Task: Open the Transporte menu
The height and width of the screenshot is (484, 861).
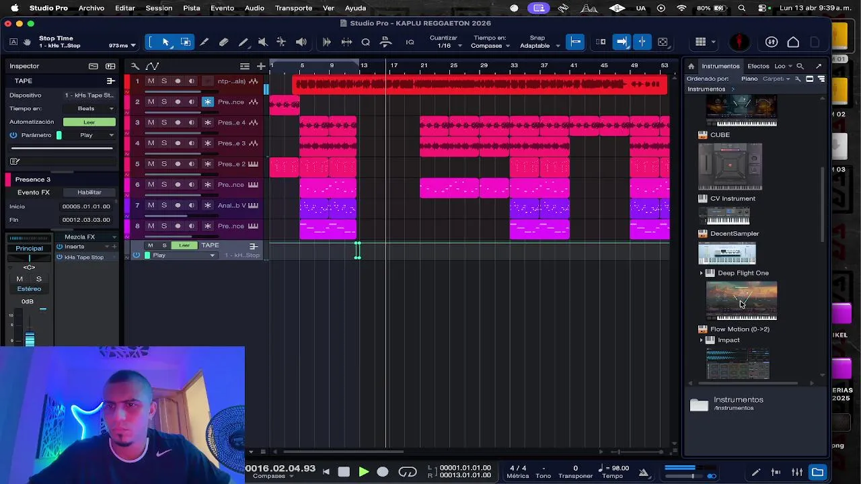Action: [x=293, y=8]
